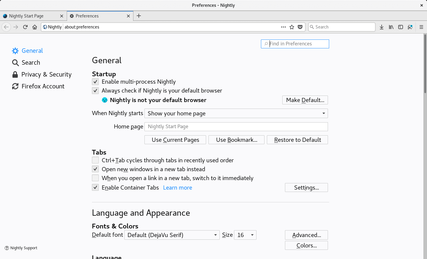Image resolution: width=427 pixels, height=259 pixels.
Task: Toggle Enable multi-process Nightly checkbox
Action: (x=95, y=82)
